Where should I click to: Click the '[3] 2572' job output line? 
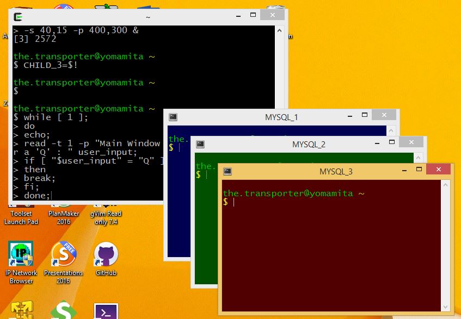tap(35, 39)
